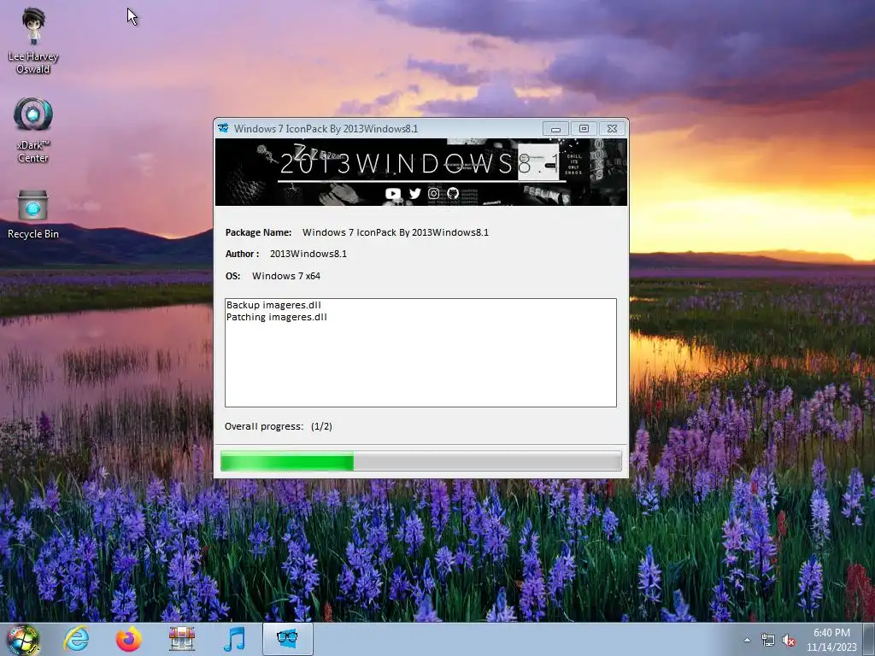Open the Lee Harvey Oswald desktop shortcut

click(33, 41)
